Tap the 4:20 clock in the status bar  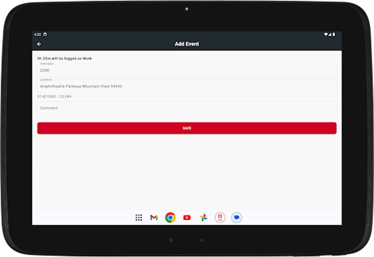click(x=38, y=34)
